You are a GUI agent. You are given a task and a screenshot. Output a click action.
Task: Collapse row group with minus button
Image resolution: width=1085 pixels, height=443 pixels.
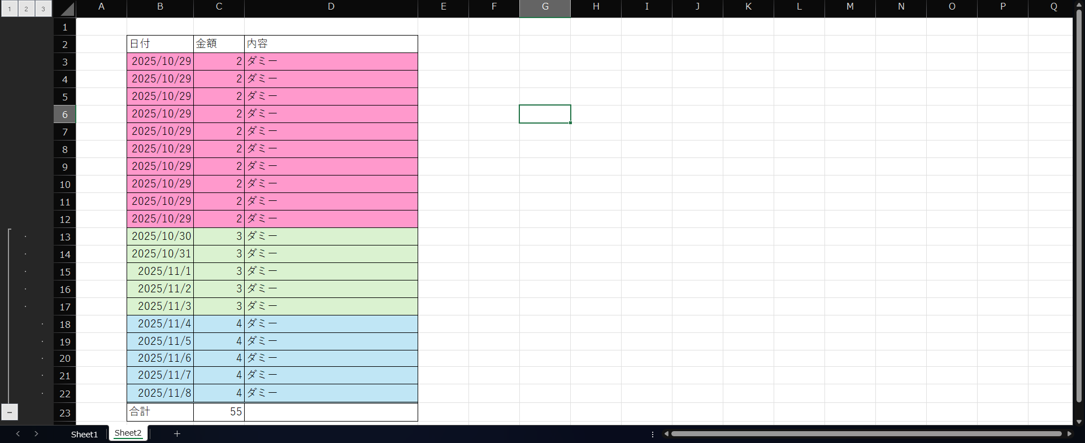[10, 412]
